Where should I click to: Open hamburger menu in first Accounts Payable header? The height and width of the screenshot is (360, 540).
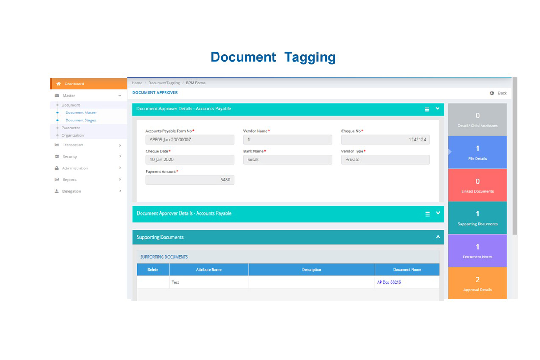point(427,109)
